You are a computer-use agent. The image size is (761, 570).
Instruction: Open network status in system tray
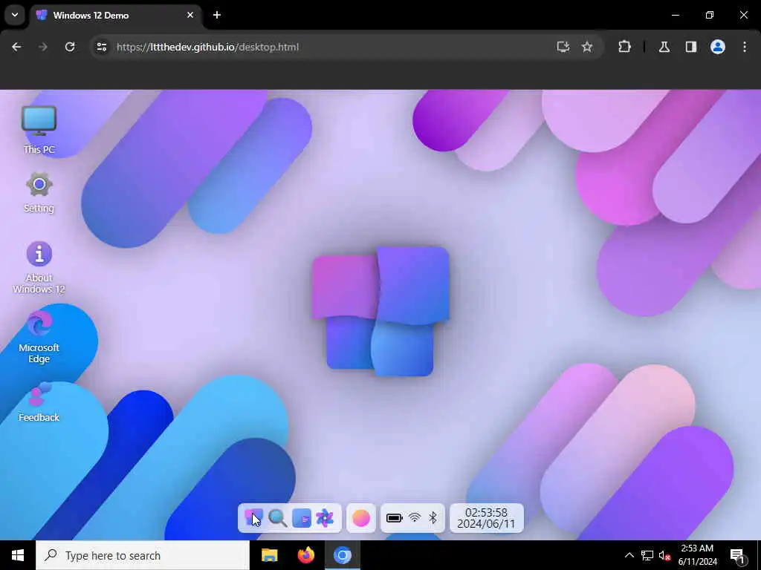coord(647,555)
